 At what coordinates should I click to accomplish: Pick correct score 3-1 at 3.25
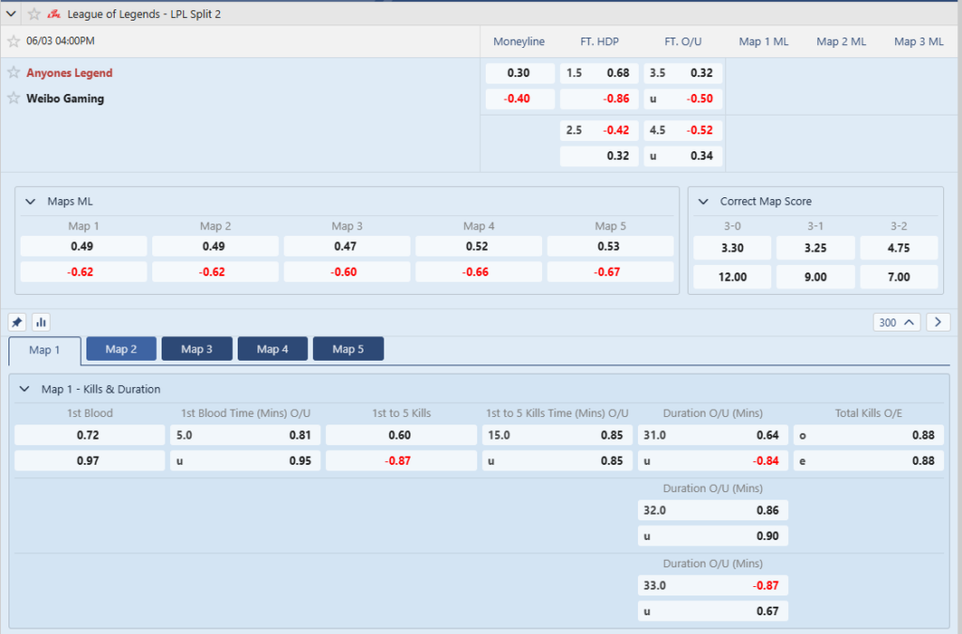(815, 248)
